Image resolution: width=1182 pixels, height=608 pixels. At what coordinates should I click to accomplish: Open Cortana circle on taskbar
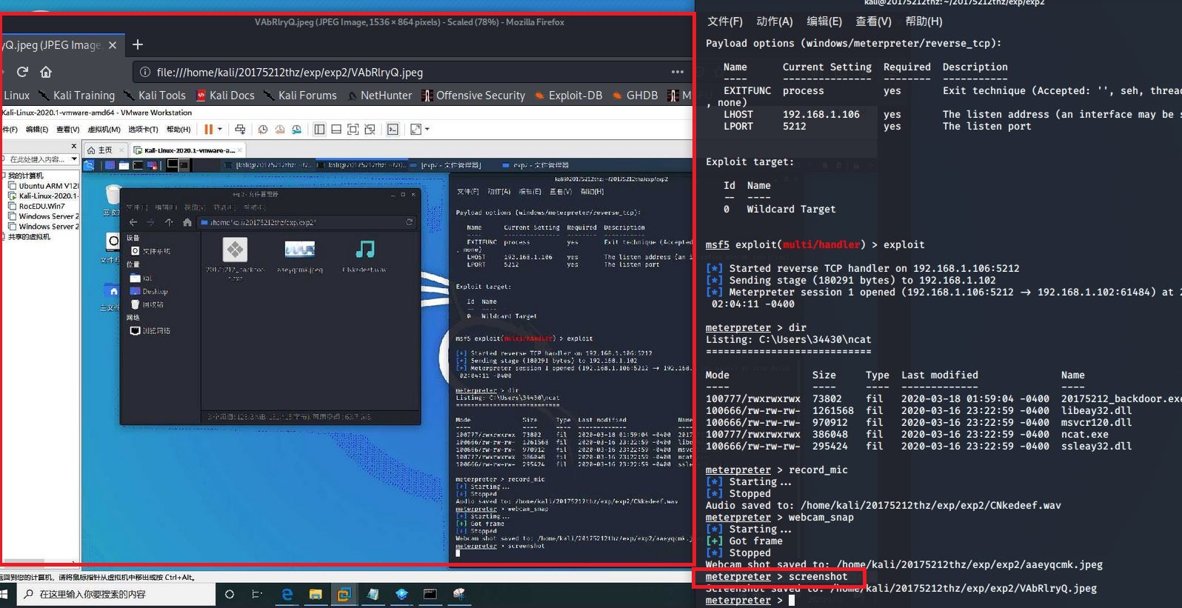230,594
